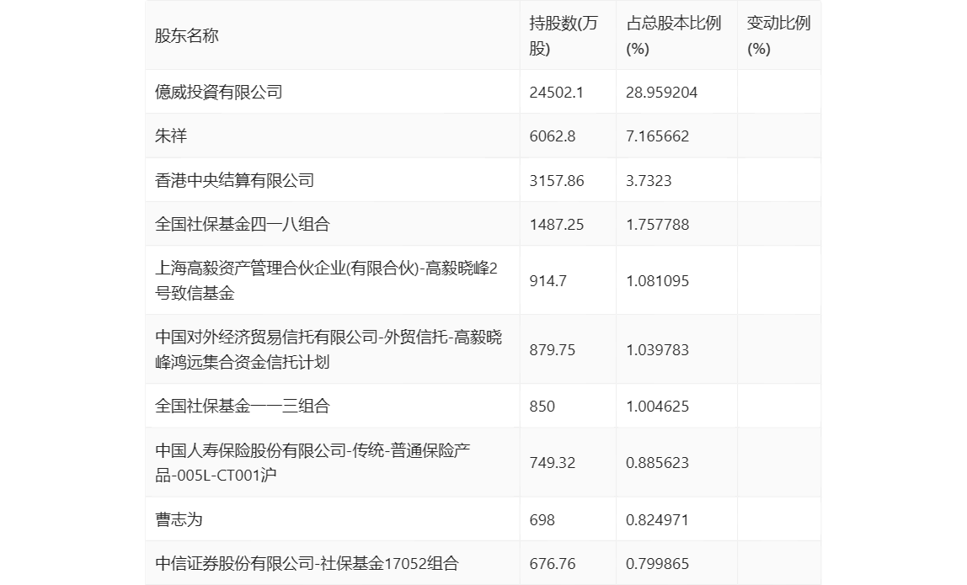Click the holding value 850
Viewport: 967px width, 585px height.
point(542,407)
